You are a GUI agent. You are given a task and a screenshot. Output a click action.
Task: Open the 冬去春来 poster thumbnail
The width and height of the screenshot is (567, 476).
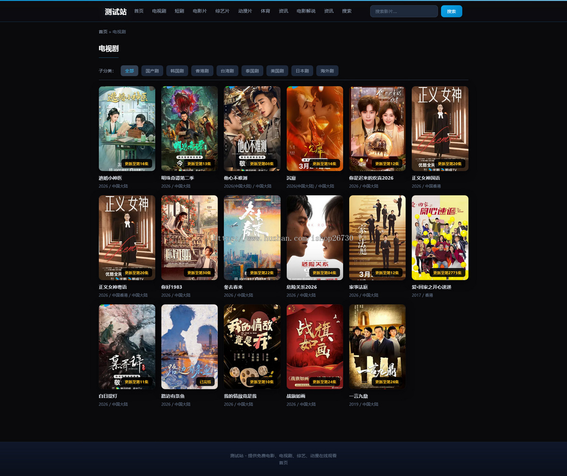(x=252, y=238)
